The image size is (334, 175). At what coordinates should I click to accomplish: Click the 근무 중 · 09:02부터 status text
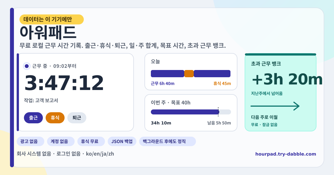[x=54, y=66]
